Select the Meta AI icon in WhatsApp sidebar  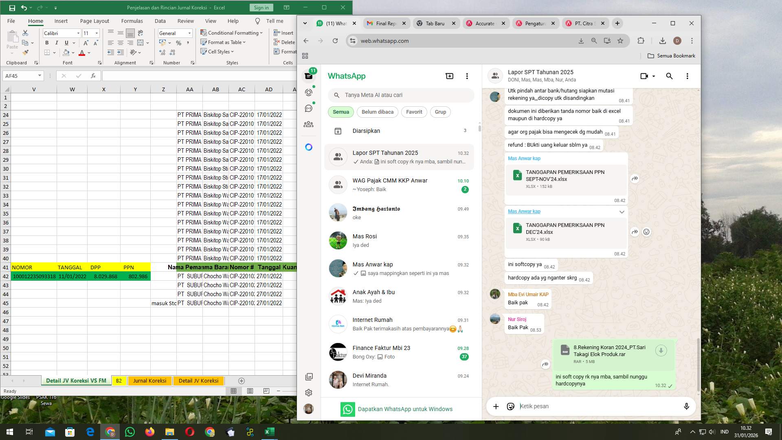pos(309,147)
